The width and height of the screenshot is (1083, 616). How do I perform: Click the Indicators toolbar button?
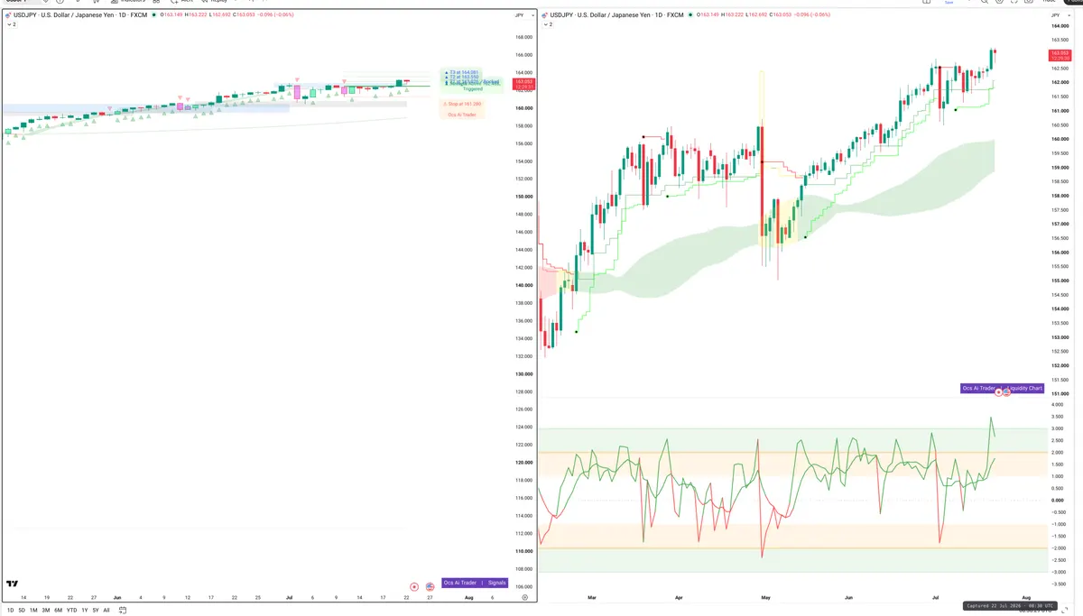[x=127, y=2]
